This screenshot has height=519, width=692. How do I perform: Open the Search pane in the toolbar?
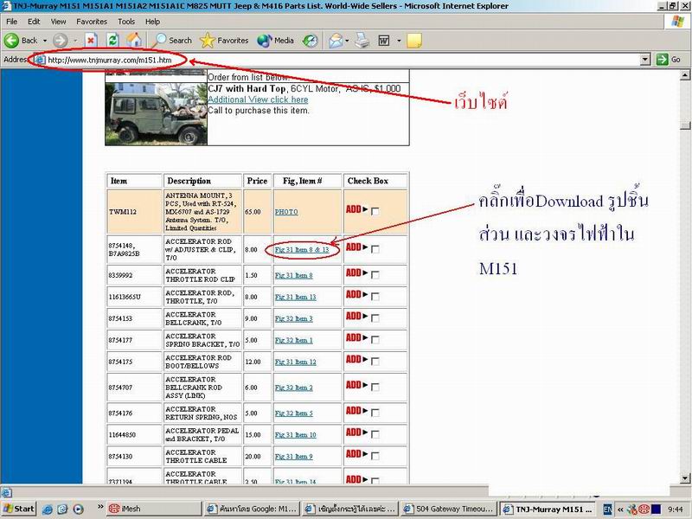pos(172,40)
